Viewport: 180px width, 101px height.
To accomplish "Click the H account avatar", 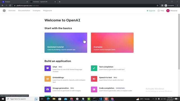I will (168, 11).
